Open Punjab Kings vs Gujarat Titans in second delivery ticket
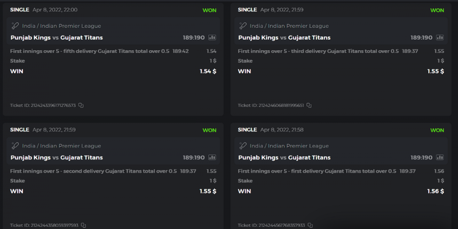 click(x=56, y=157)
